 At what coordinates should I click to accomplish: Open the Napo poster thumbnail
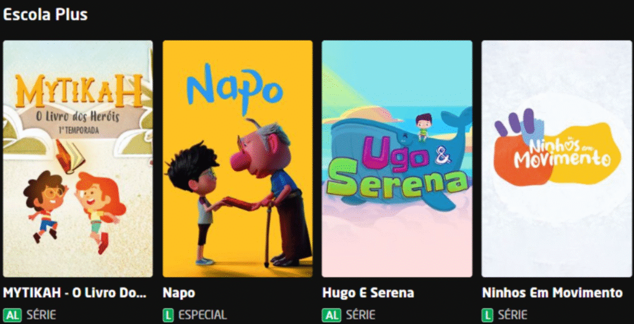click(x=237, y=159)
